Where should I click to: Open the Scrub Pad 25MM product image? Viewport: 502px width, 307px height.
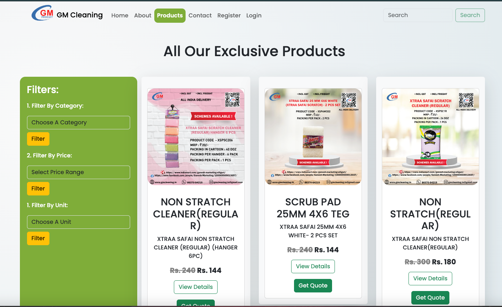point(313,137)
